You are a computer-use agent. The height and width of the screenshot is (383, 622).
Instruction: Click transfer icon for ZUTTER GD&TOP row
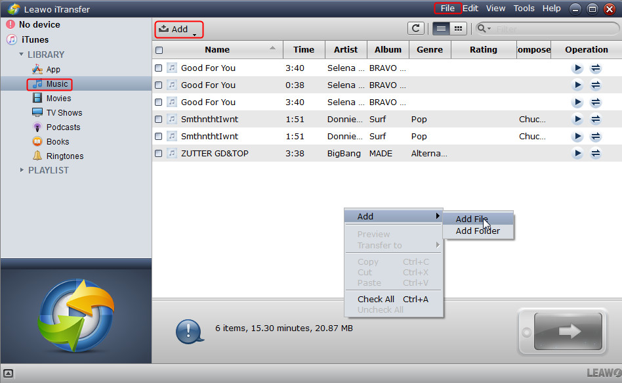[595, 153]
